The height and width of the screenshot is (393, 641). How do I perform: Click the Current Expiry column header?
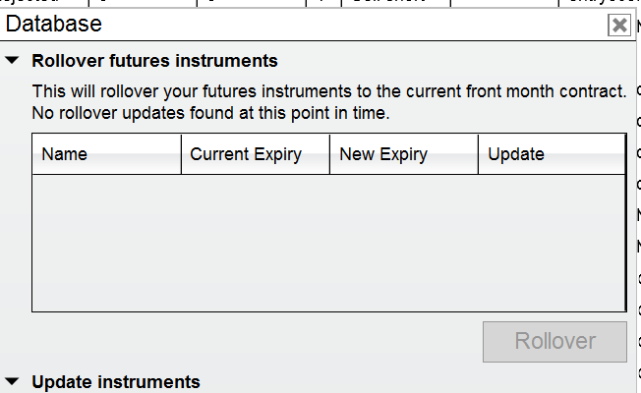click(x=255, y=154)
